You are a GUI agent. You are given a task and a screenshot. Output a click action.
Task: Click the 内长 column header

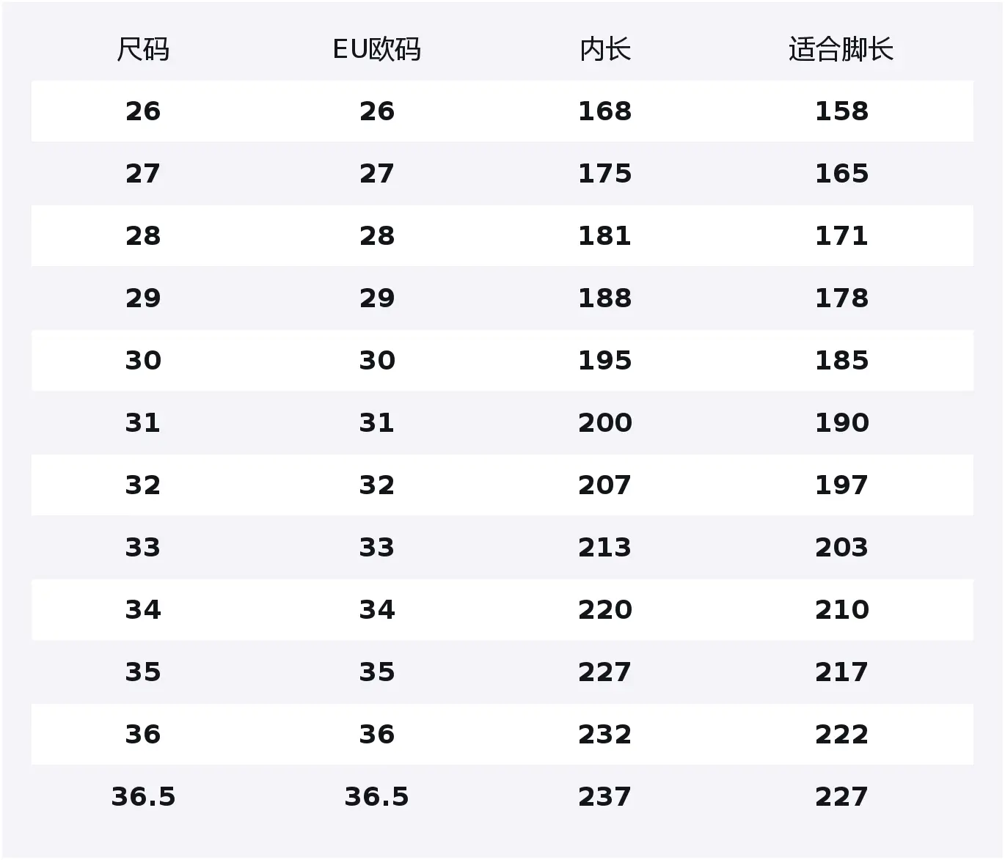[604, 50]
